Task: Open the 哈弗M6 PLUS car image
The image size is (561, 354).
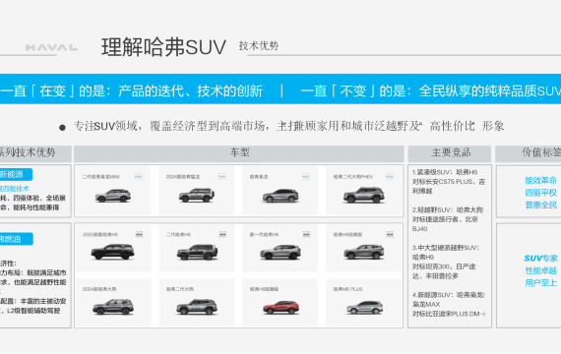Action: pos(364,308)
